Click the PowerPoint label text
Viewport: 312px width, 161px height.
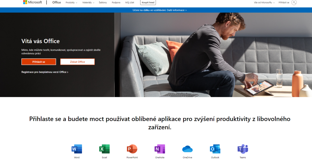click(132, 157)
